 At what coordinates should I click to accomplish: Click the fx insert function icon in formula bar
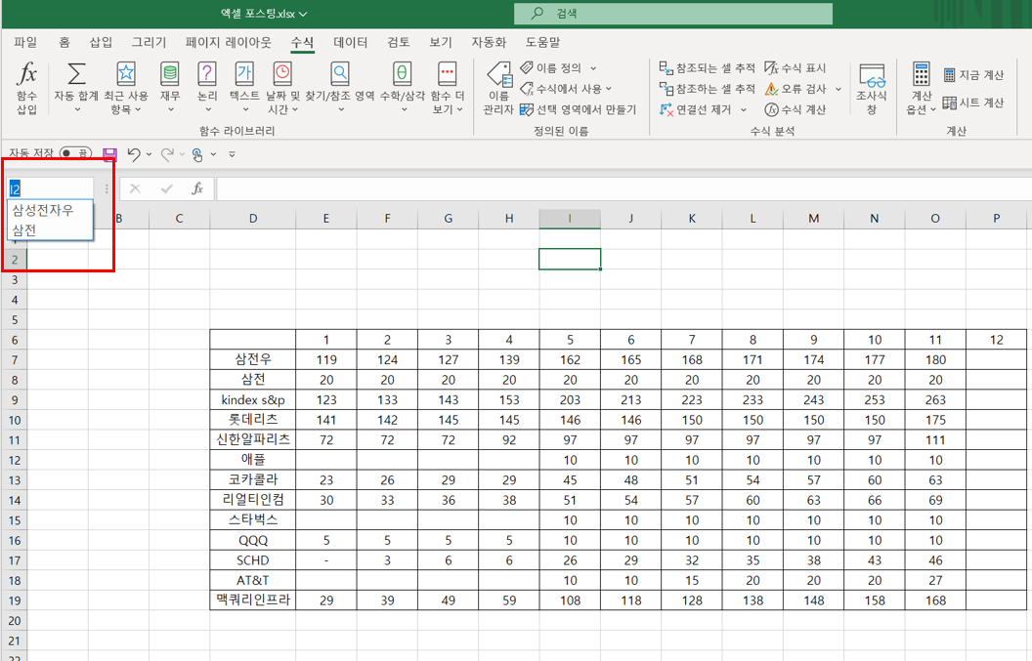click(x=196, y=188)
